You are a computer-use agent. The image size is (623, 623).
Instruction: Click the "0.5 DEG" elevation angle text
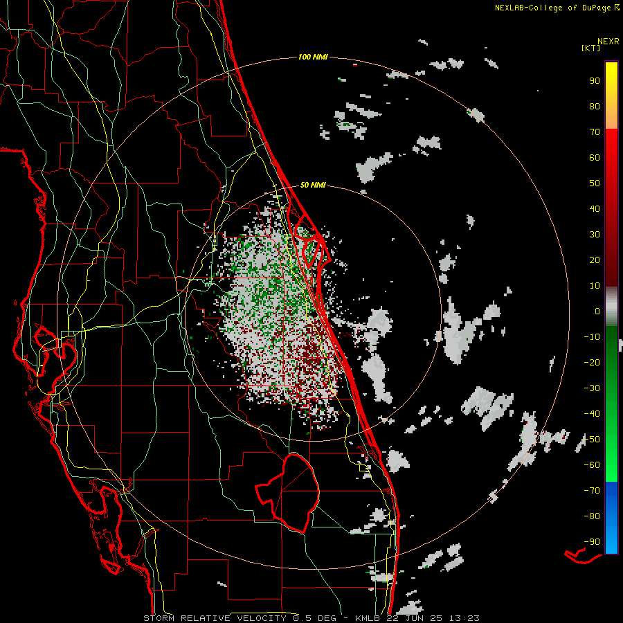(x=315, y=618)
